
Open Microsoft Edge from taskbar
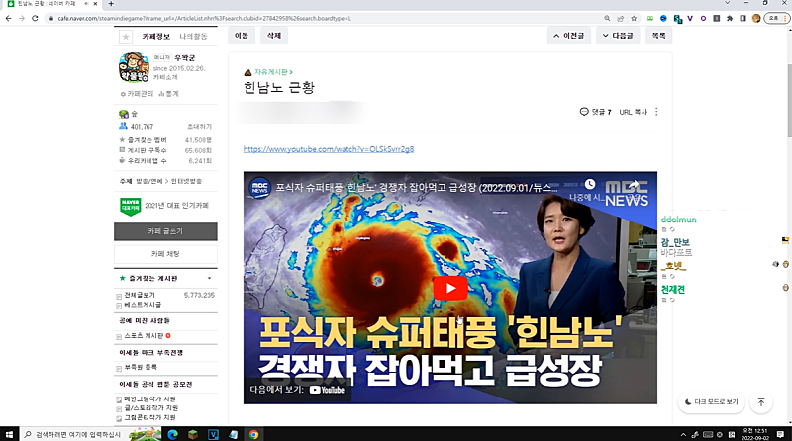pos(172,434)
